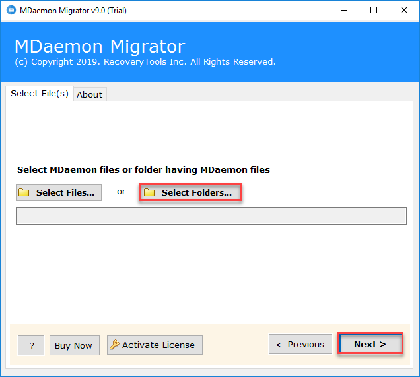Click the empty file path field
420x377 pixels.
pos(211,216)
